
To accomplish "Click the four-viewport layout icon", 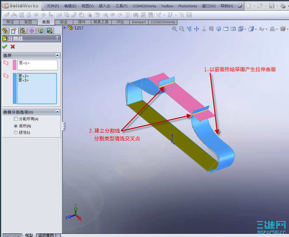I will [233, 29].
